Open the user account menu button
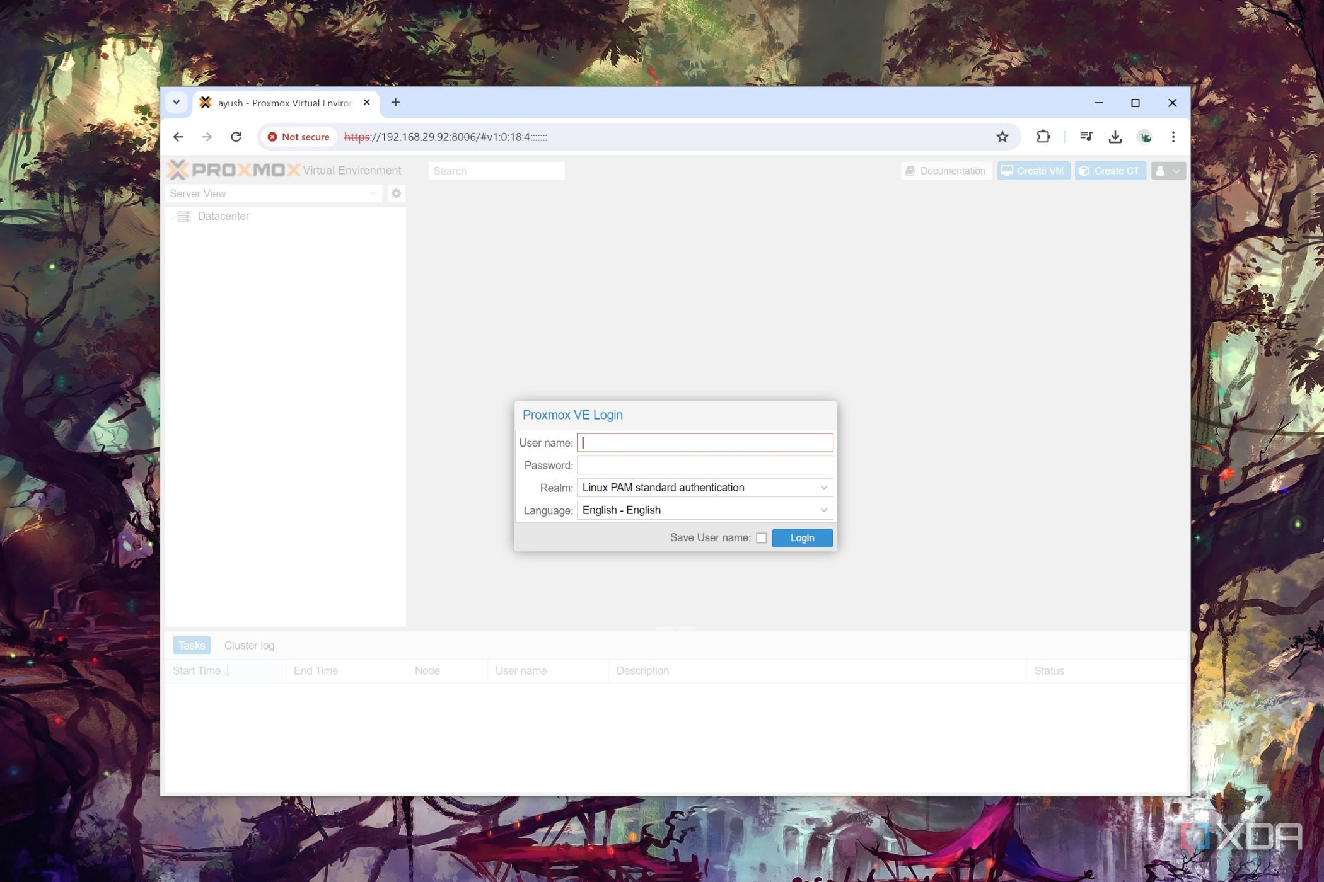Viewport: 1324px width, 882px height. tap(1168, 171)
